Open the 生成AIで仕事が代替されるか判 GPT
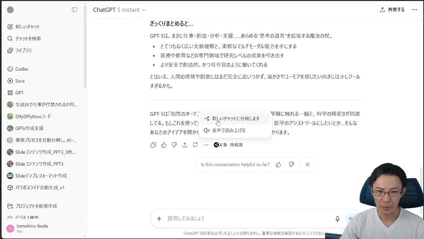This screenshot has height=239, width=424. click(x=43, y=104)
